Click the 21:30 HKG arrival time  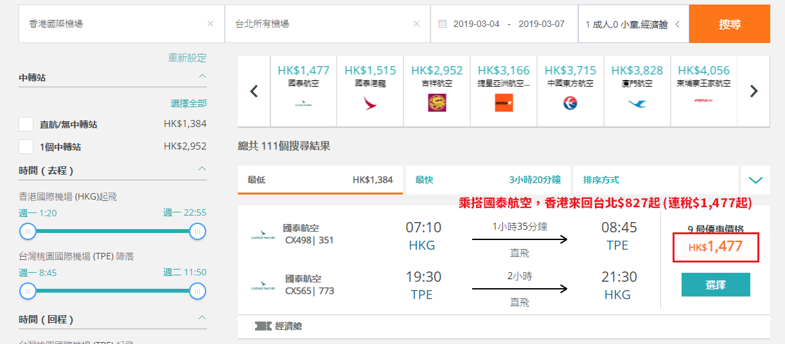(x=619, y=277)
